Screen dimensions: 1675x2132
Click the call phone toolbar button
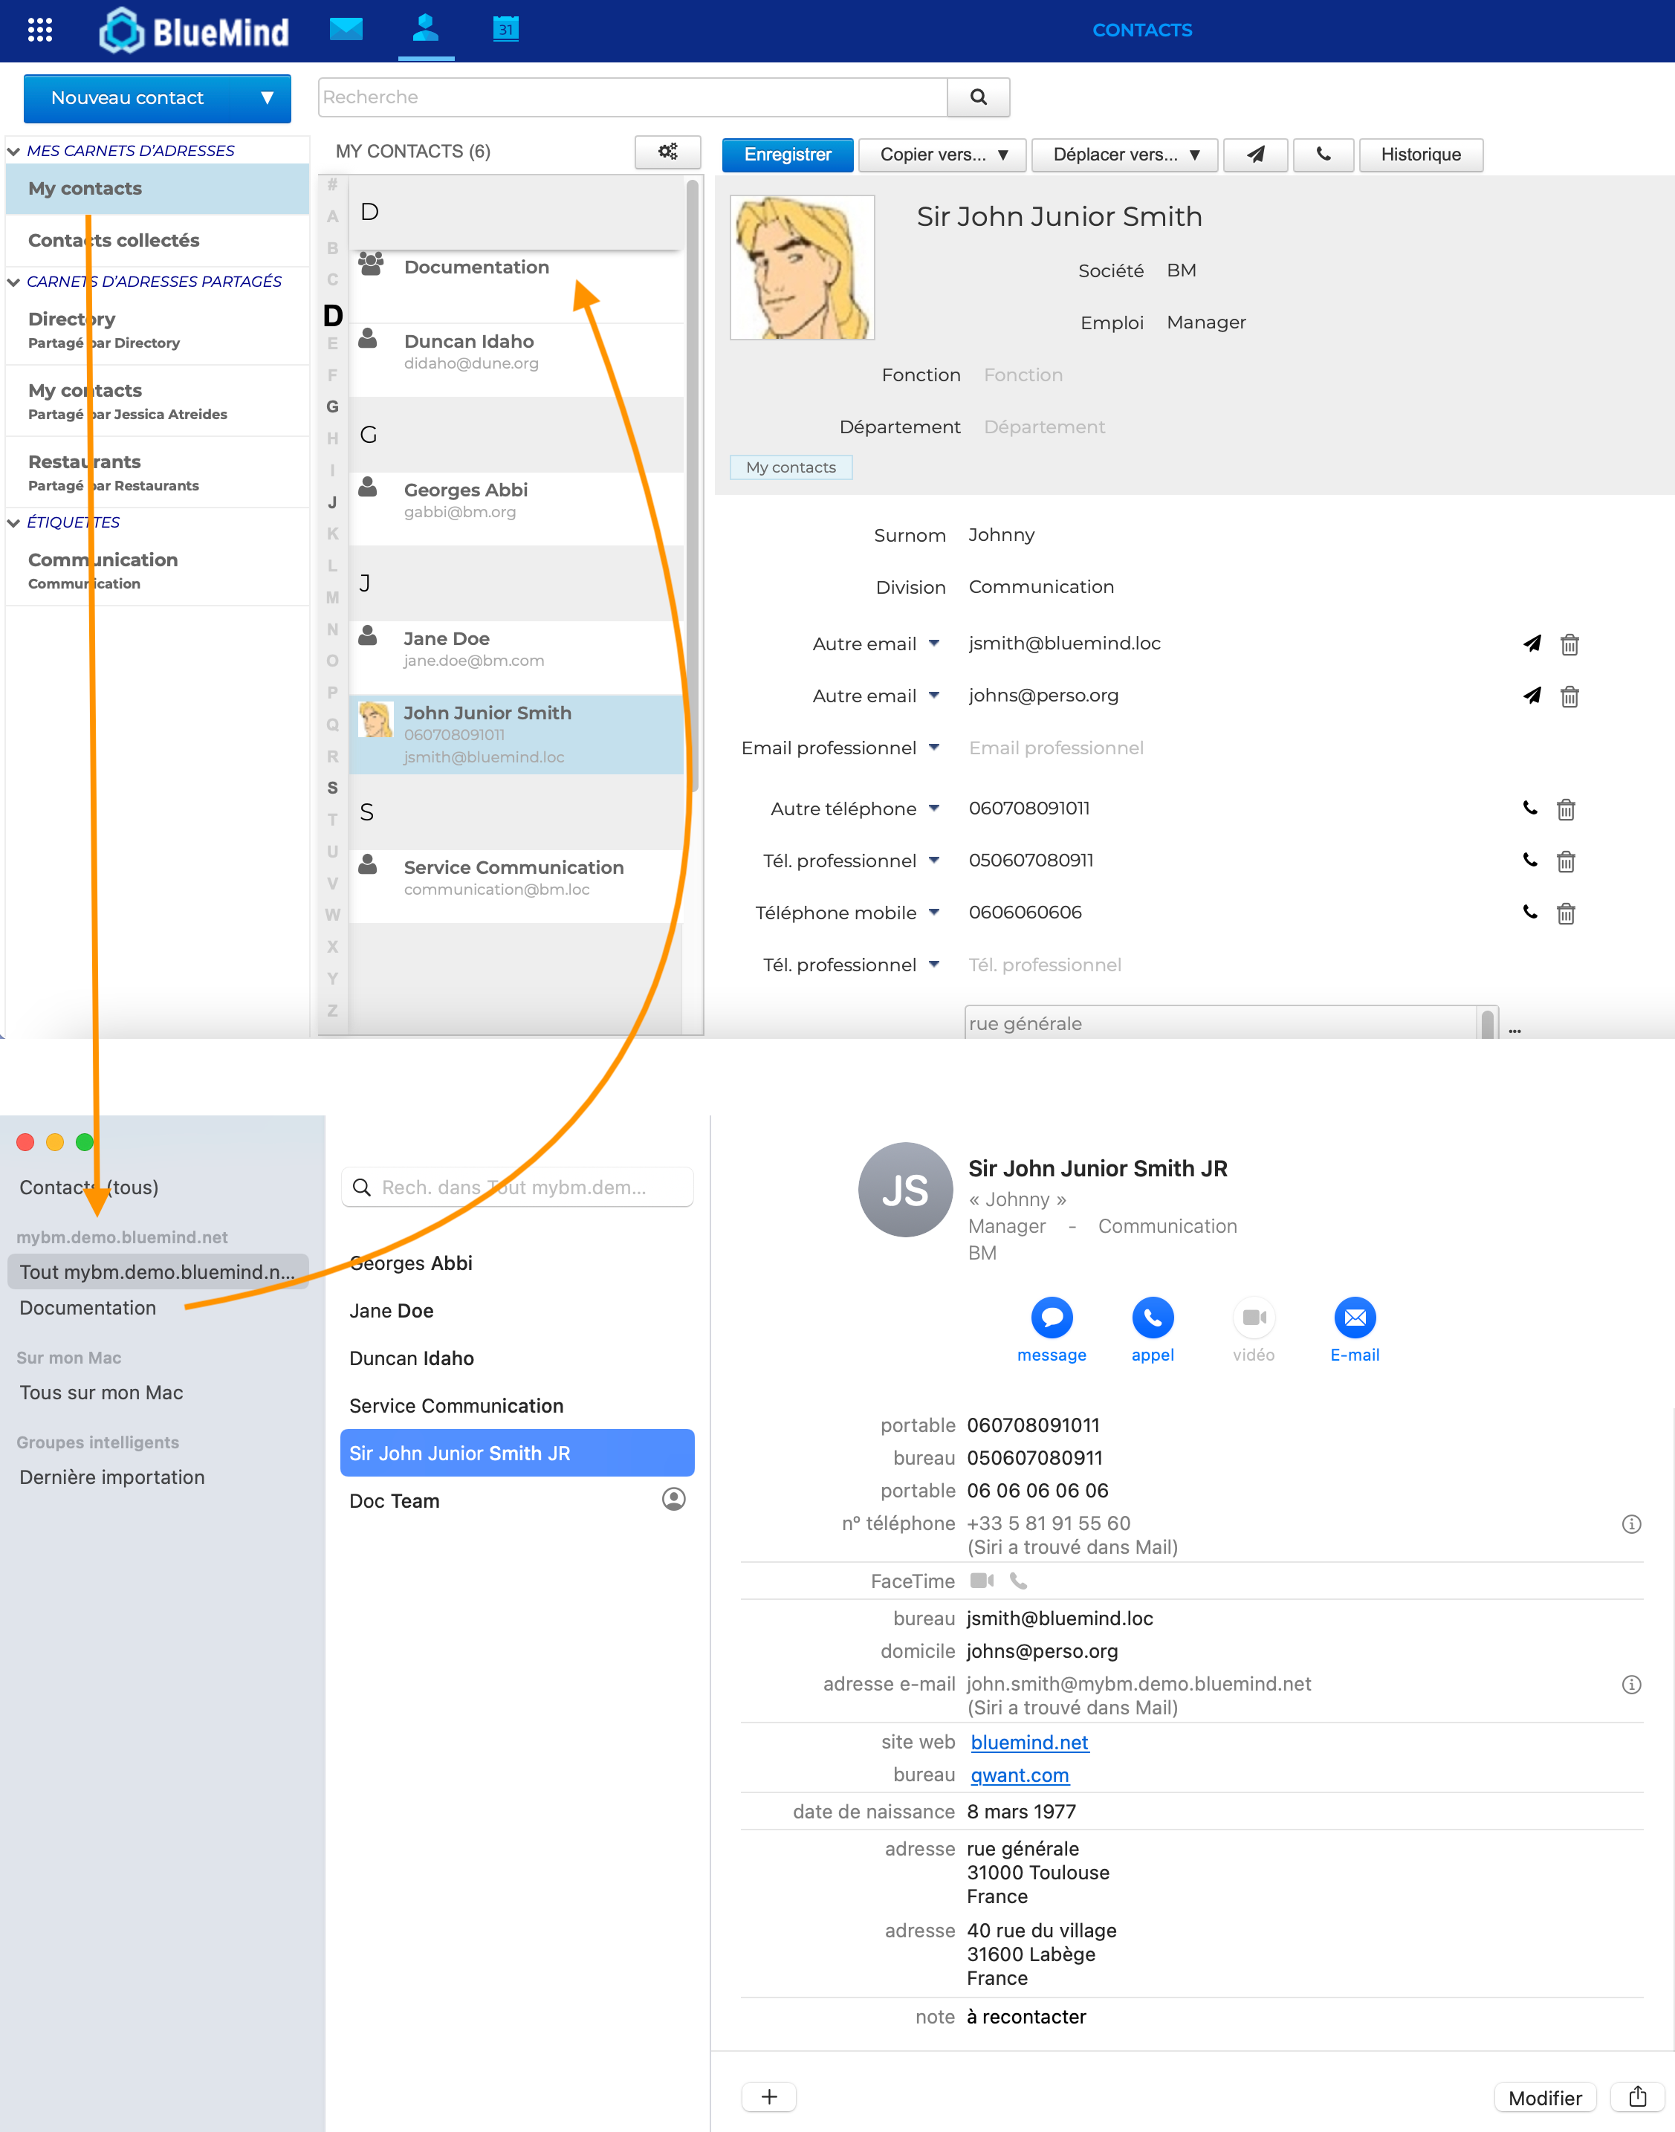[1323, 154]
